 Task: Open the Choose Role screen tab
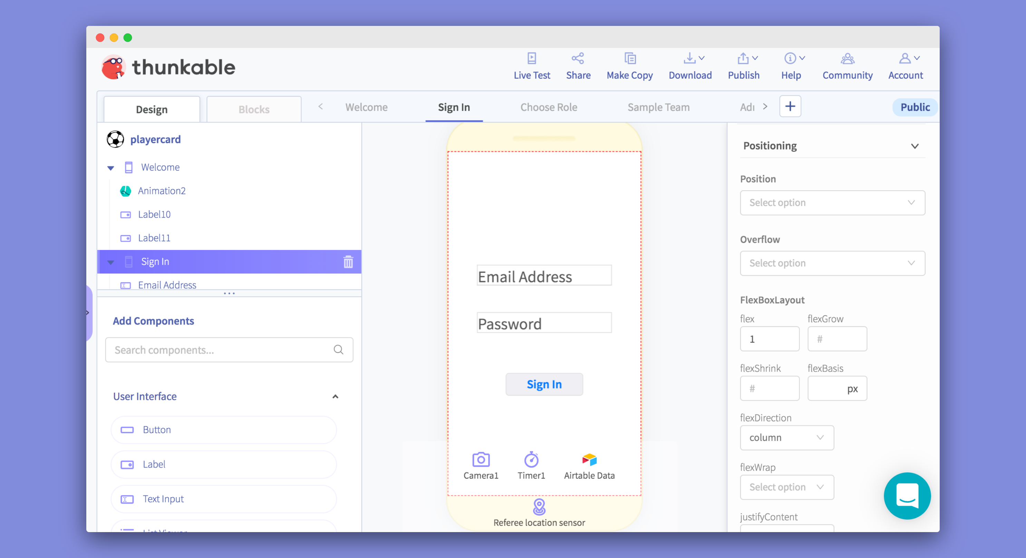tap(549, 107)
